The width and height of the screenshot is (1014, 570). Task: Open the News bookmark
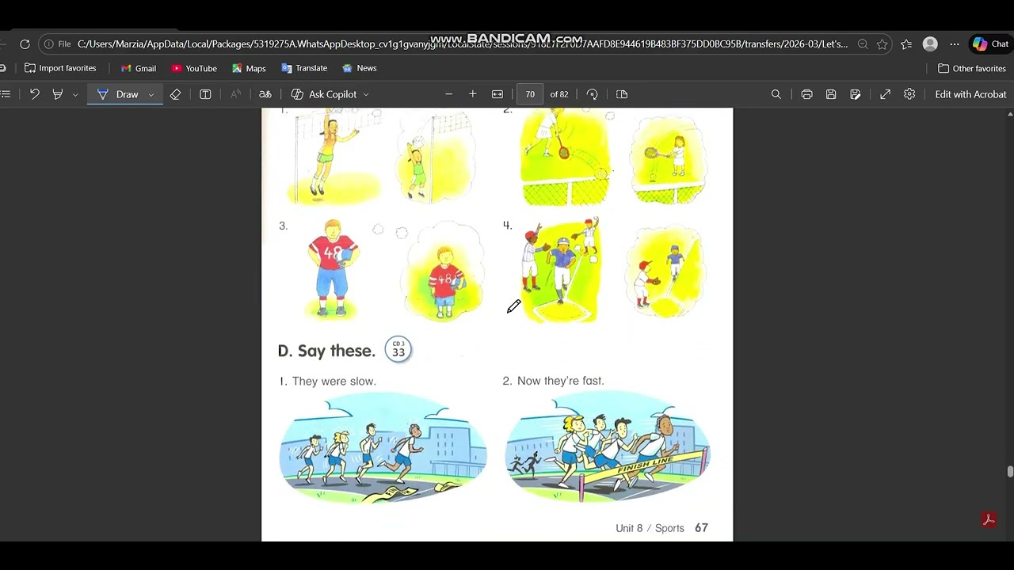tap(359, 68)
